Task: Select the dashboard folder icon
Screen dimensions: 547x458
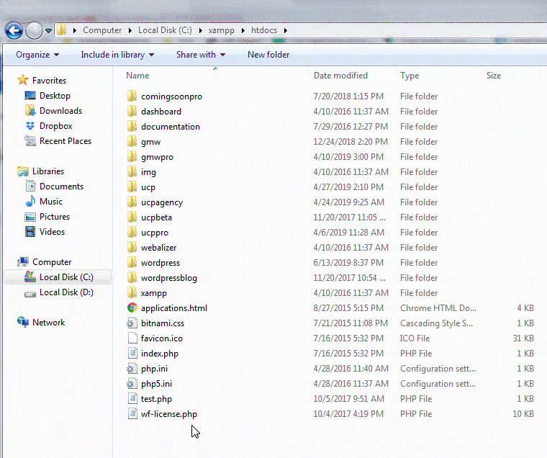Action: tap(132, 111)
